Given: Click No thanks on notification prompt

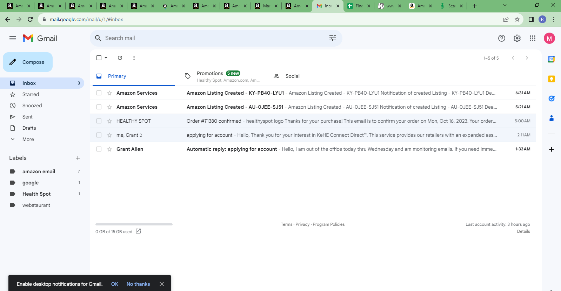Looking at the screenshot, I should click(x=138, y=284).
